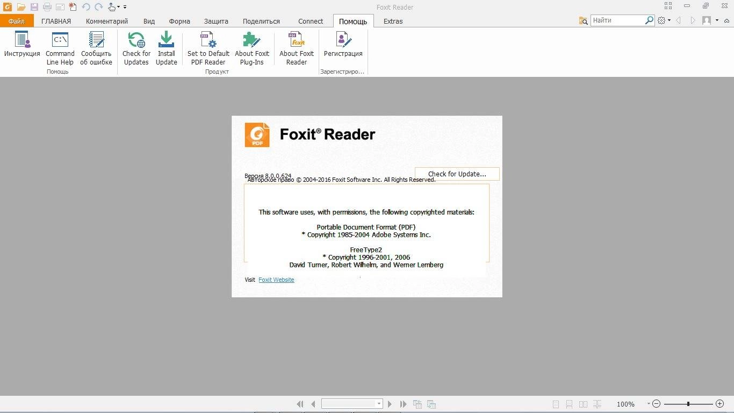Switch to the ГЛАВНАЯ tab
The height and width of the screenshot is (413, 734).
(56, 21)
